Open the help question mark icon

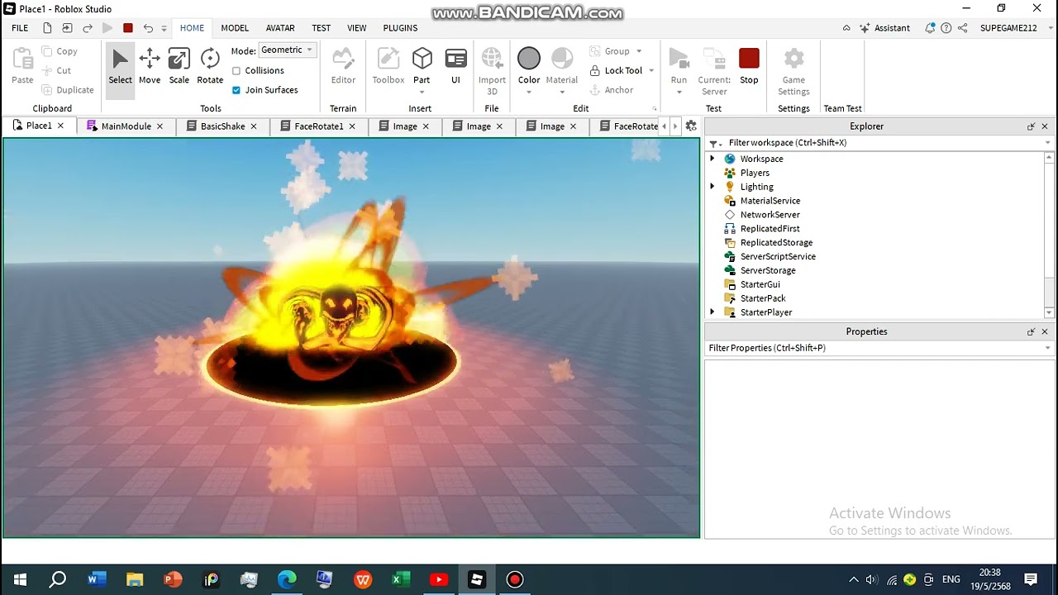pos(946,28)
